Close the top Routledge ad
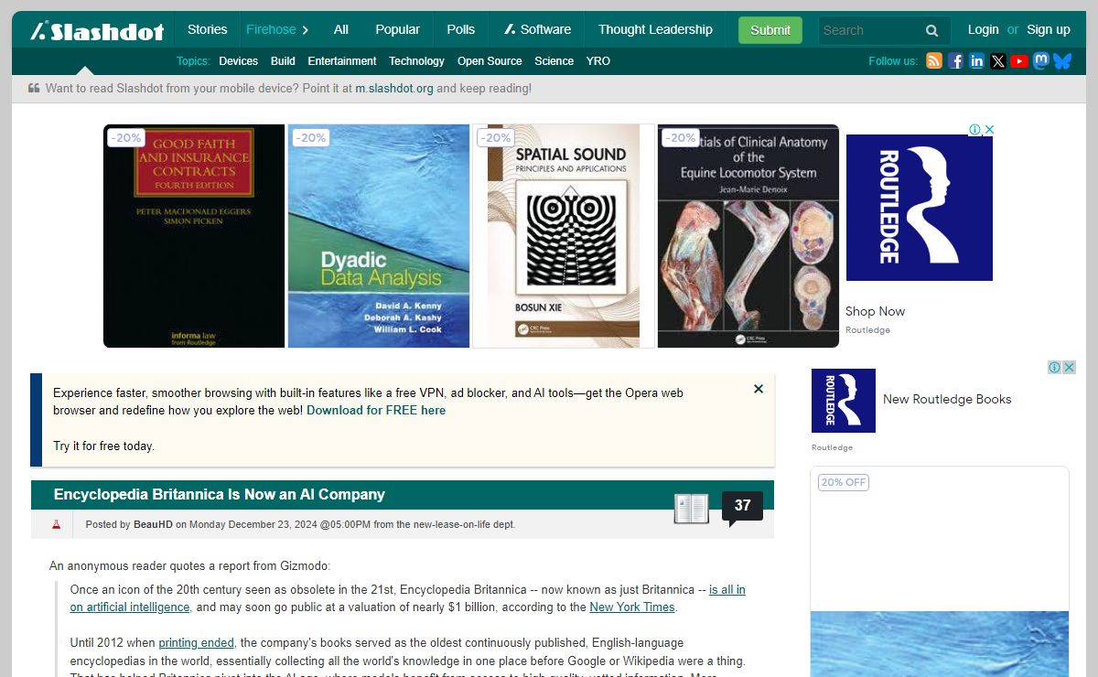This screenshot has width=1098, height=677. [x=988, y=130]
